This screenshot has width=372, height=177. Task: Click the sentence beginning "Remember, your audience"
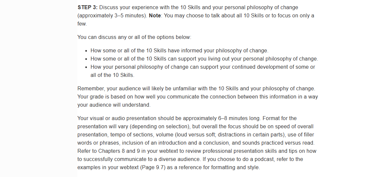tap(196, 88)
